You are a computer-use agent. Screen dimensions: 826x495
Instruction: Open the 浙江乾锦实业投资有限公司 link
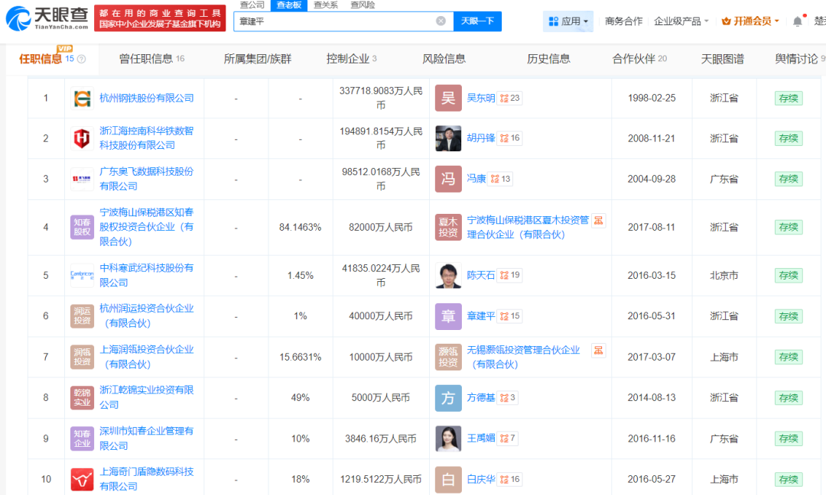tap(146, 397)
